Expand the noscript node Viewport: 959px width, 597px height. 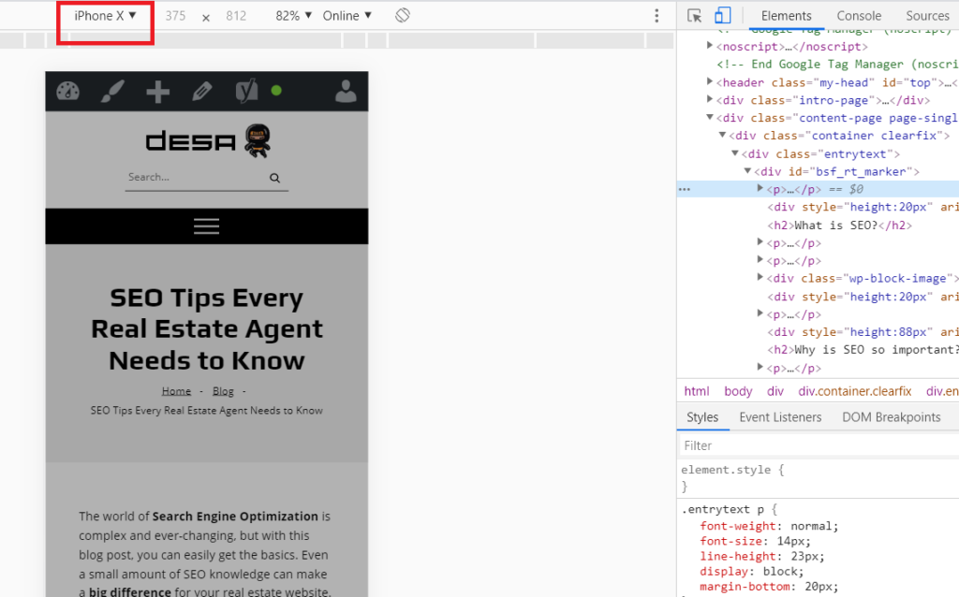(710, 45)
